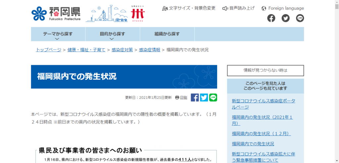The width and height of the screenshot is (339, 163).
Task: Open the Facebook icon in the header
Action: pos(271,18)
